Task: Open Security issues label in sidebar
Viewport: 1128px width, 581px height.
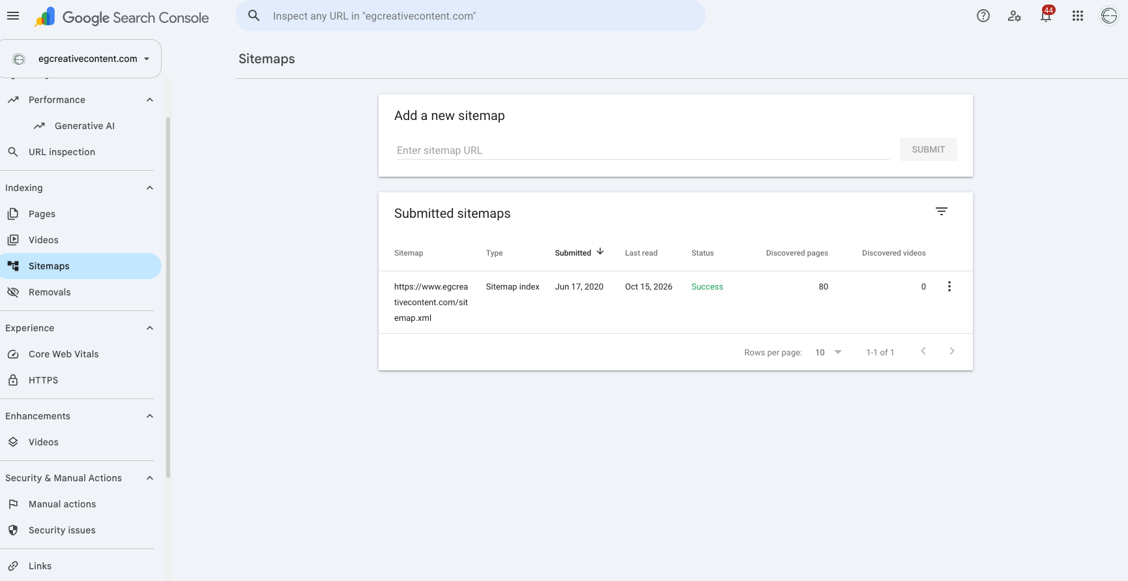Action: [62, 530]
